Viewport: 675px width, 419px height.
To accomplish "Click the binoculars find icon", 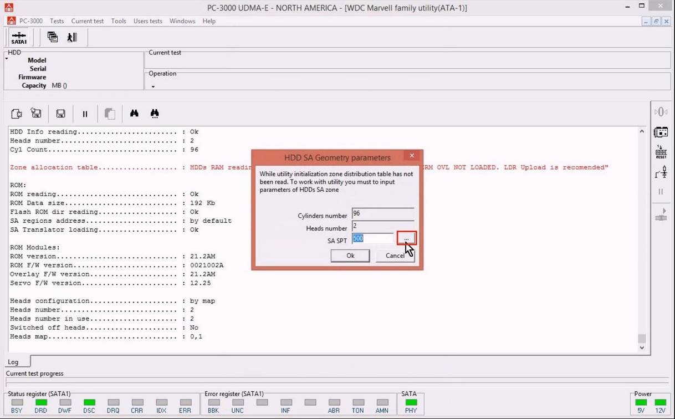I will click(134, 114).
